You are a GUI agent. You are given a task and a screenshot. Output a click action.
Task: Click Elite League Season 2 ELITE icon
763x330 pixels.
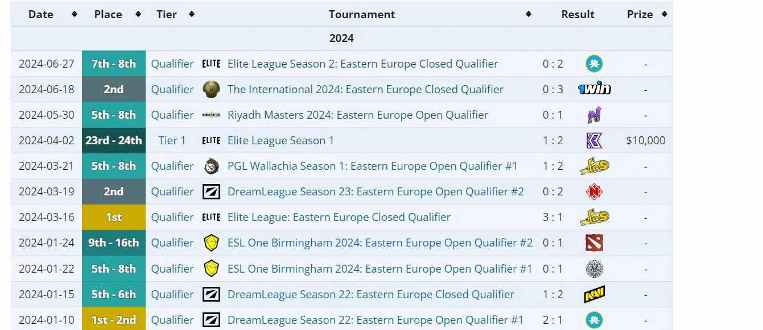[211, 64]
